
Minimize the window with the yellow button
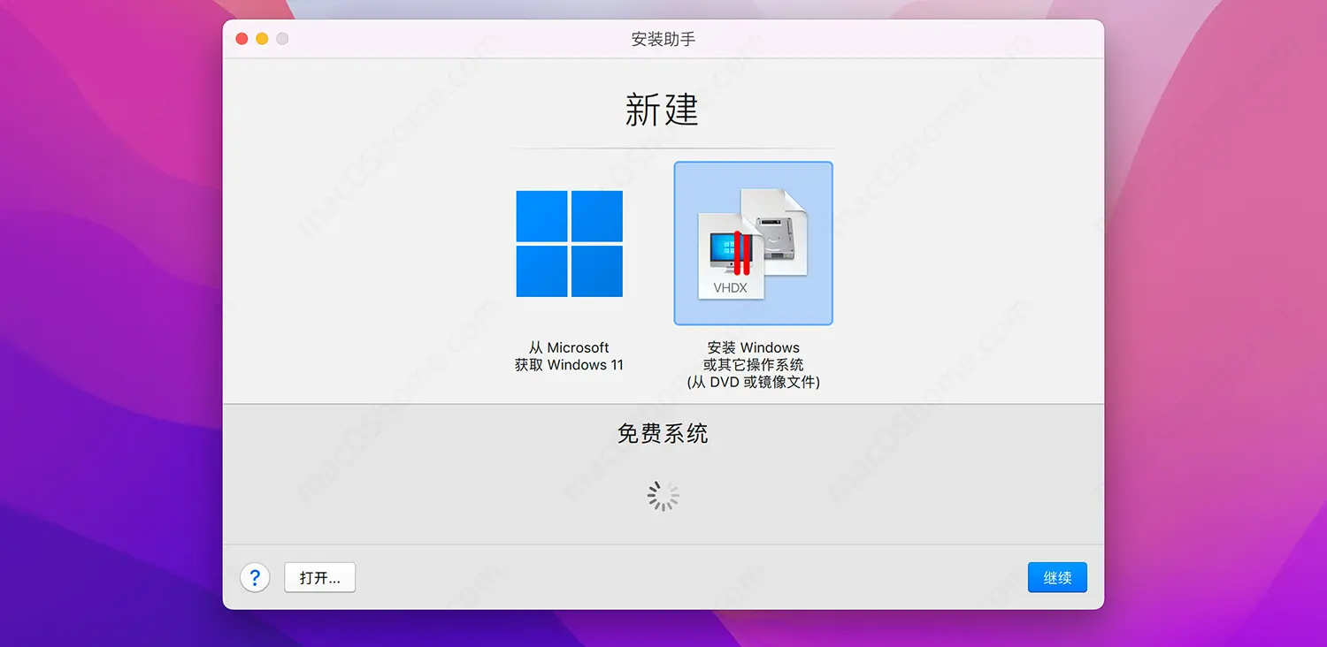[x=262, y=39]
